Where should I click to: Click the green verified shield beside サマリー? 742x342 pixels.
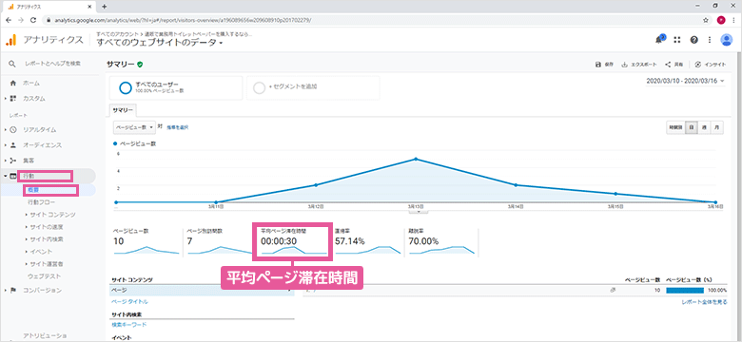click(x=140, y=65)
